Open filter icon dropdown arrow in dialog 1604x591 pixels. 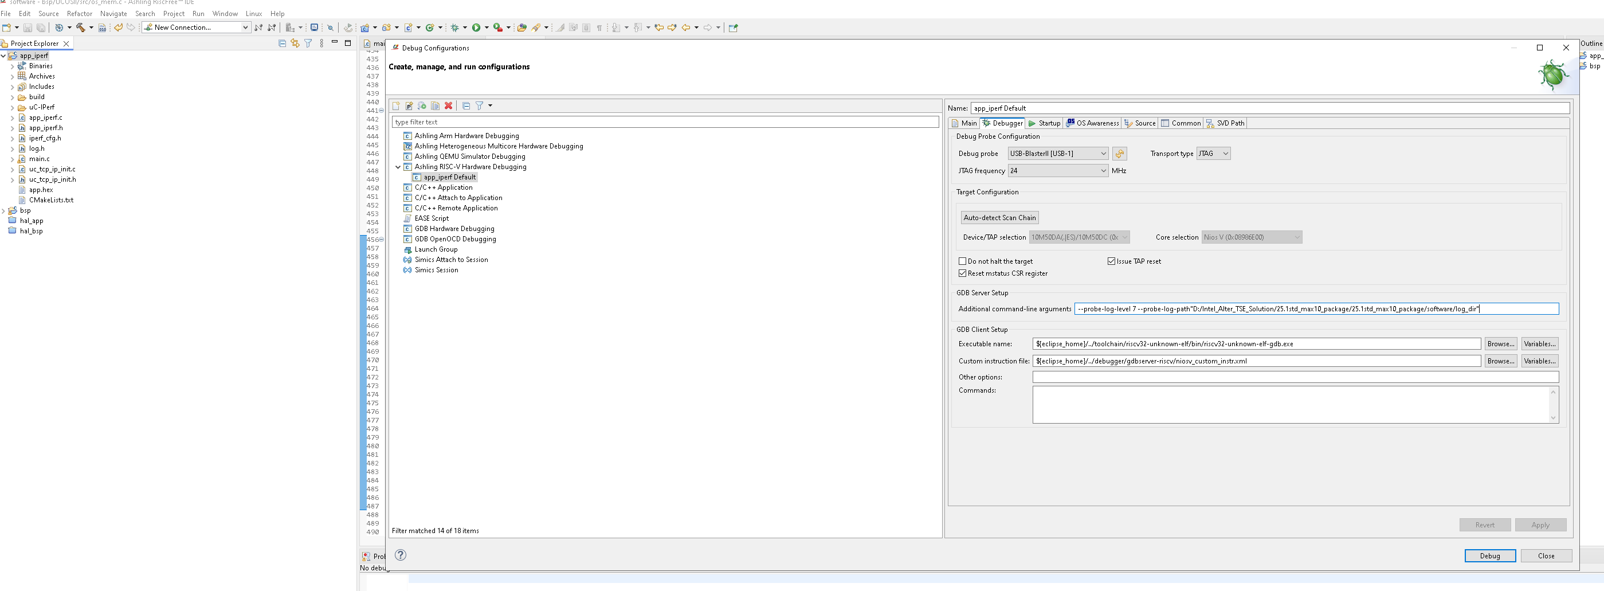tap(490, 106)
